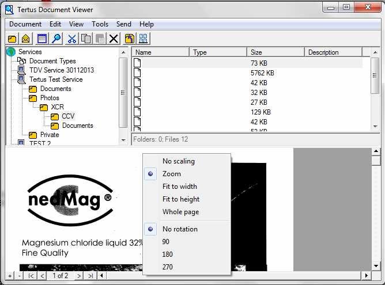Open the Help menu
This screenshot has height=285, width=385.
(146, 24)
